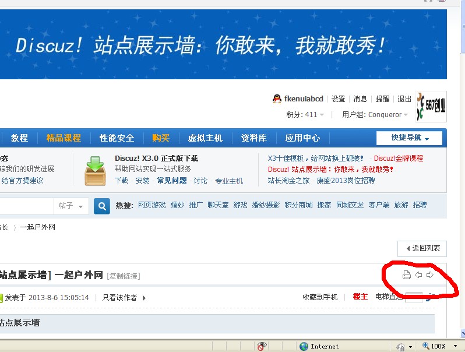Open the 提醒 reminders link

point(382,98)
